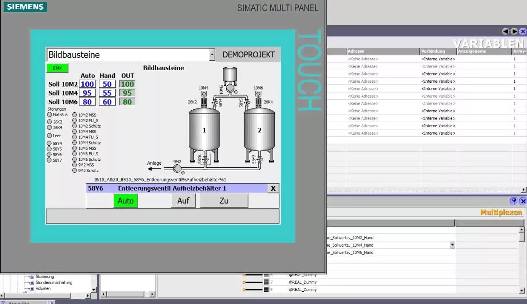Select the Soll 10M6 Auto value 80
The image size is (527, 304).
87,102
